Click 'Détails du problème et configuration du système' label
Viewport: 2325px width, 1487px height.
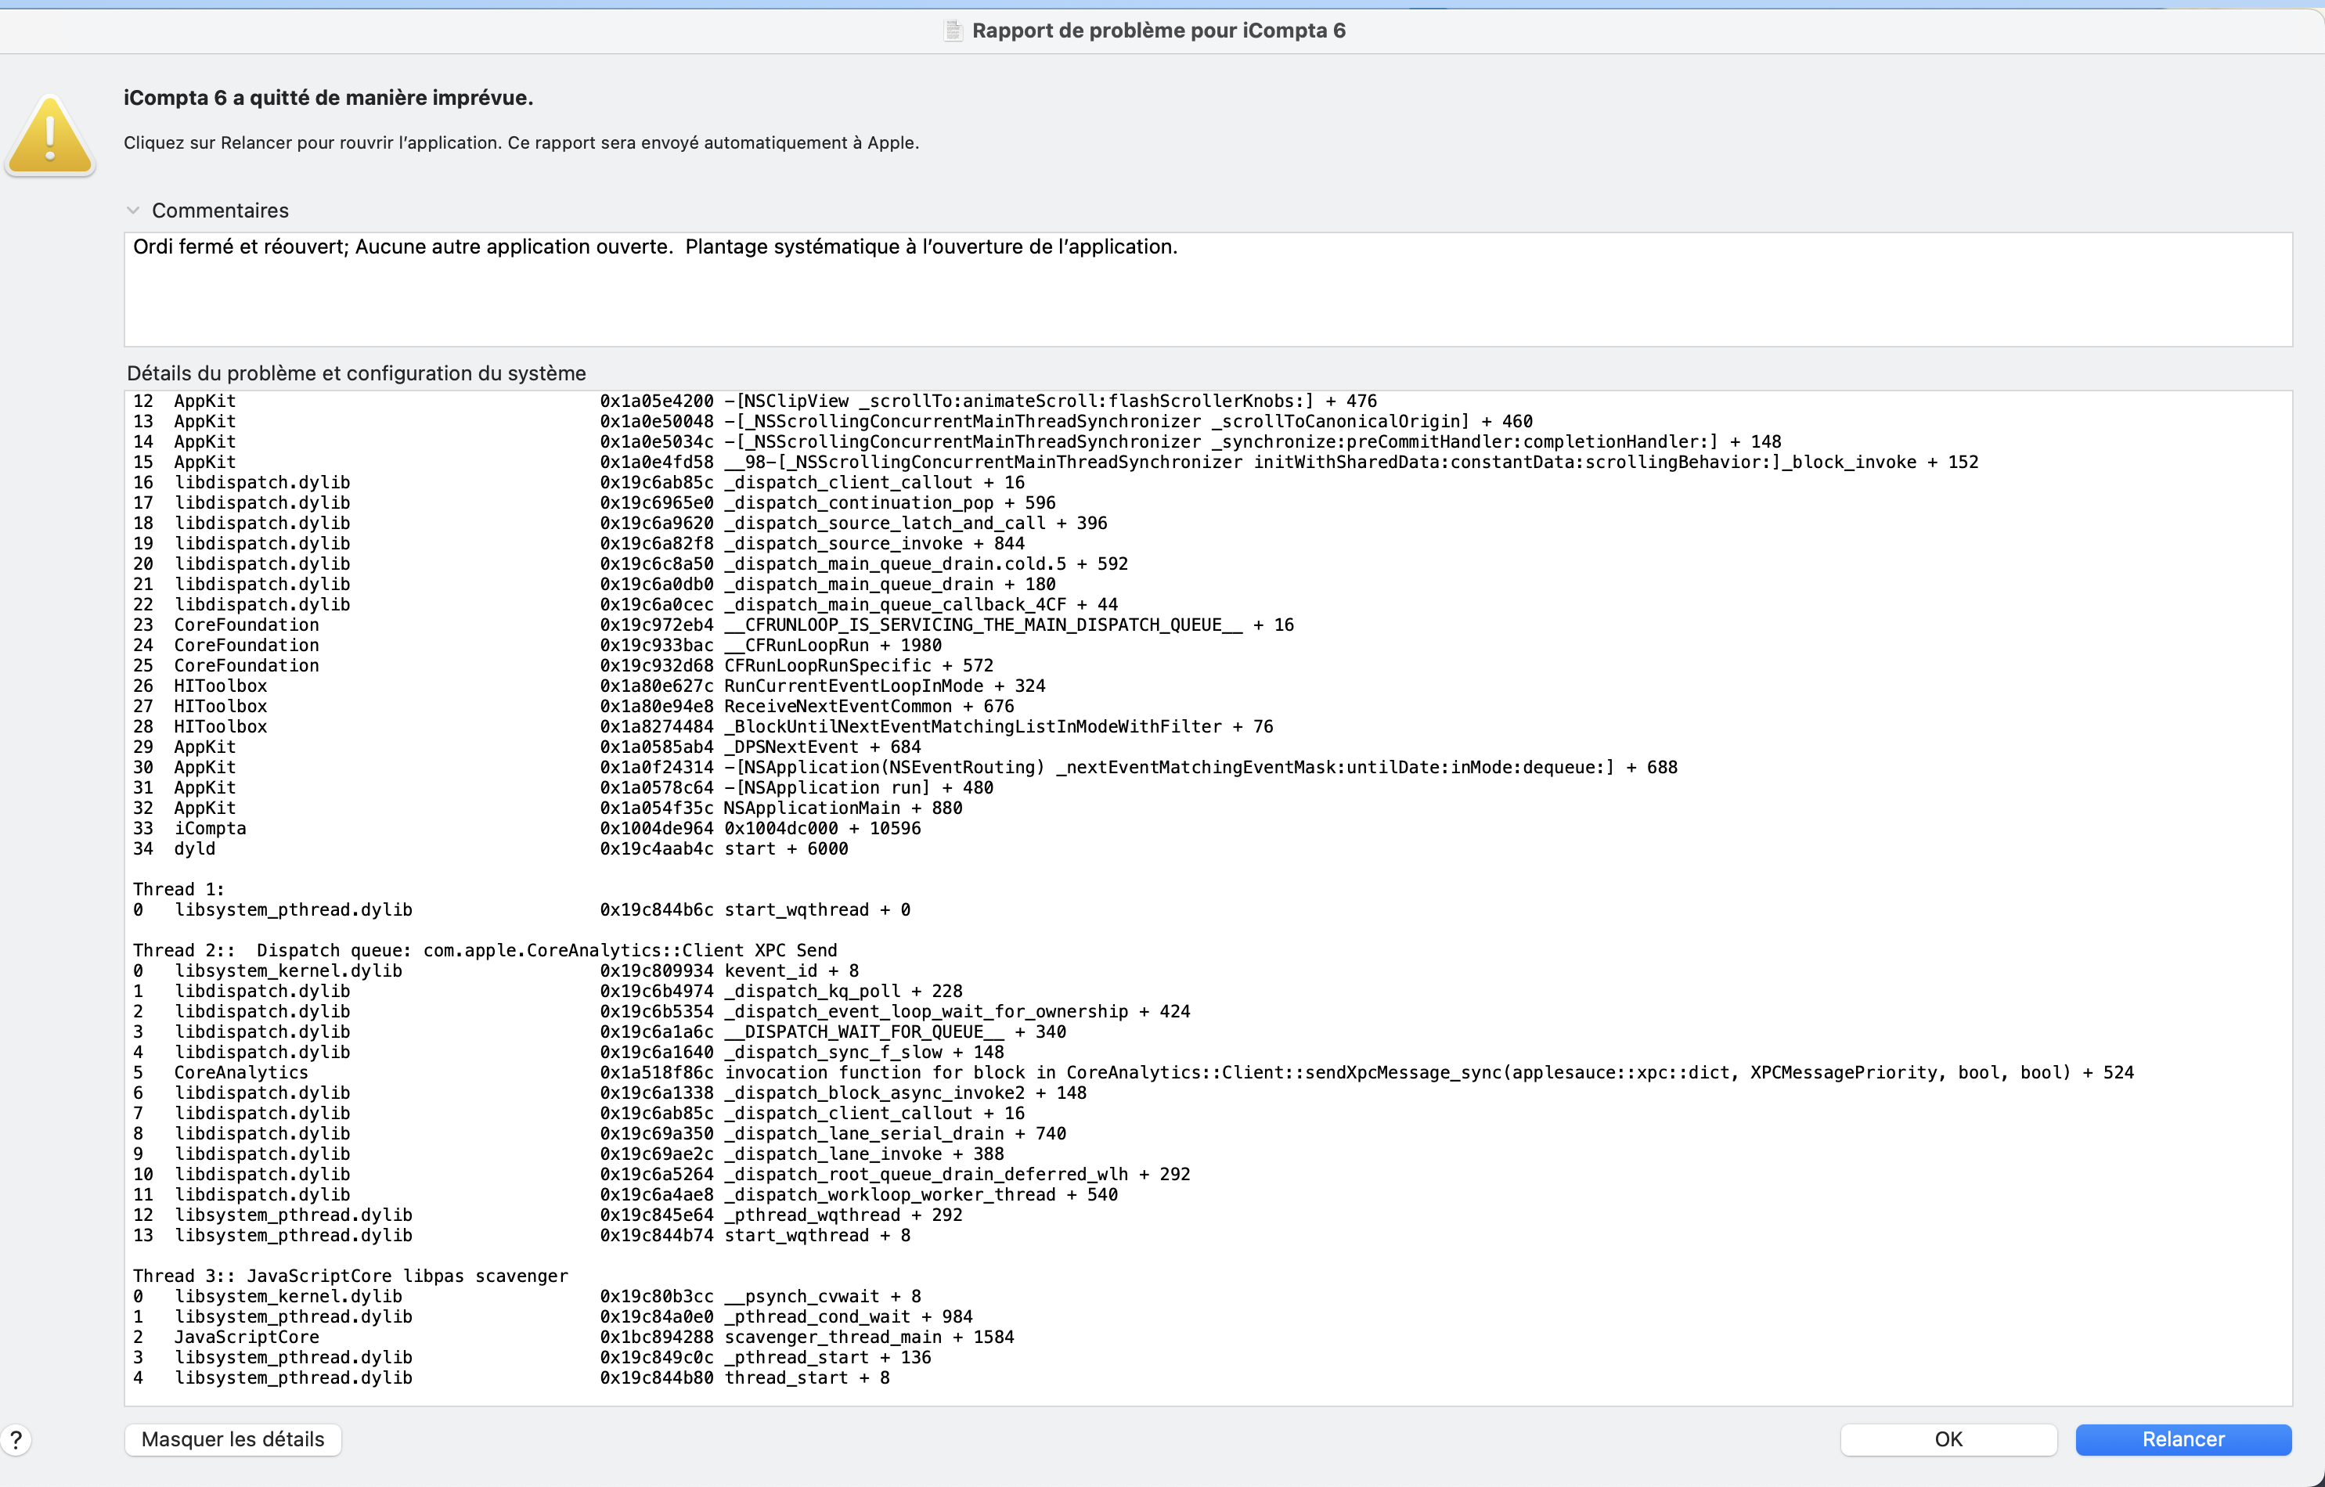[356, 373]
